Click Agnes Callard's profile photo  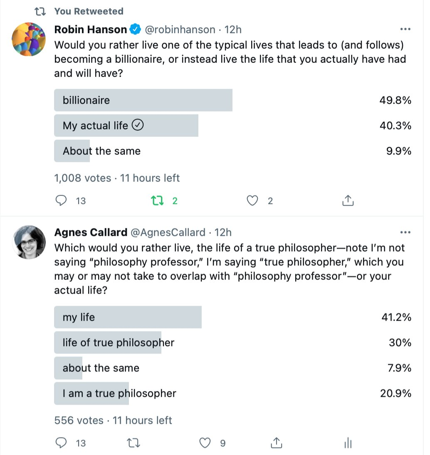point(29,242)
